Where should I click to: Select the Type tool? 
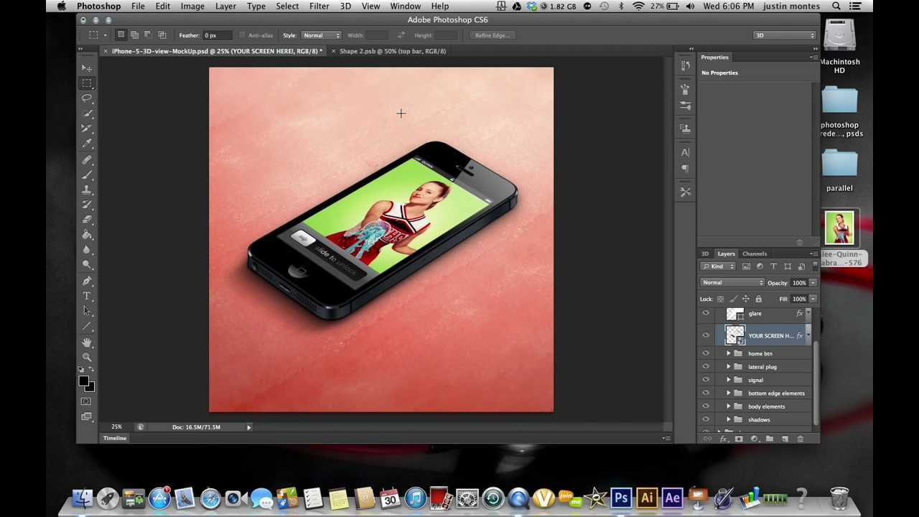[x=87, y=296]
